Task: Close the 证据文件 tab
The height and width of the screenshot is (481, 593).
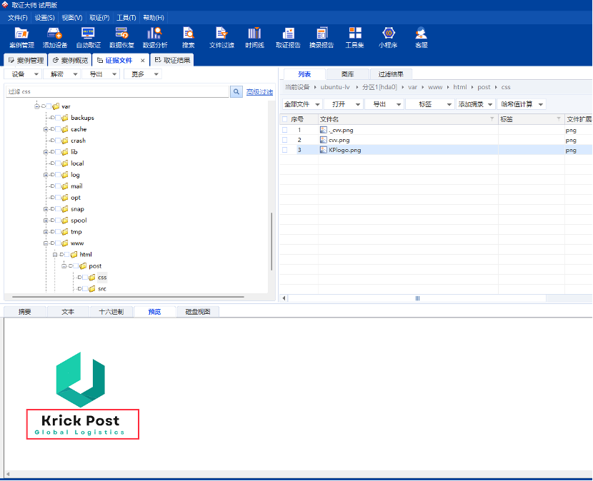Action: pos(143,61)
